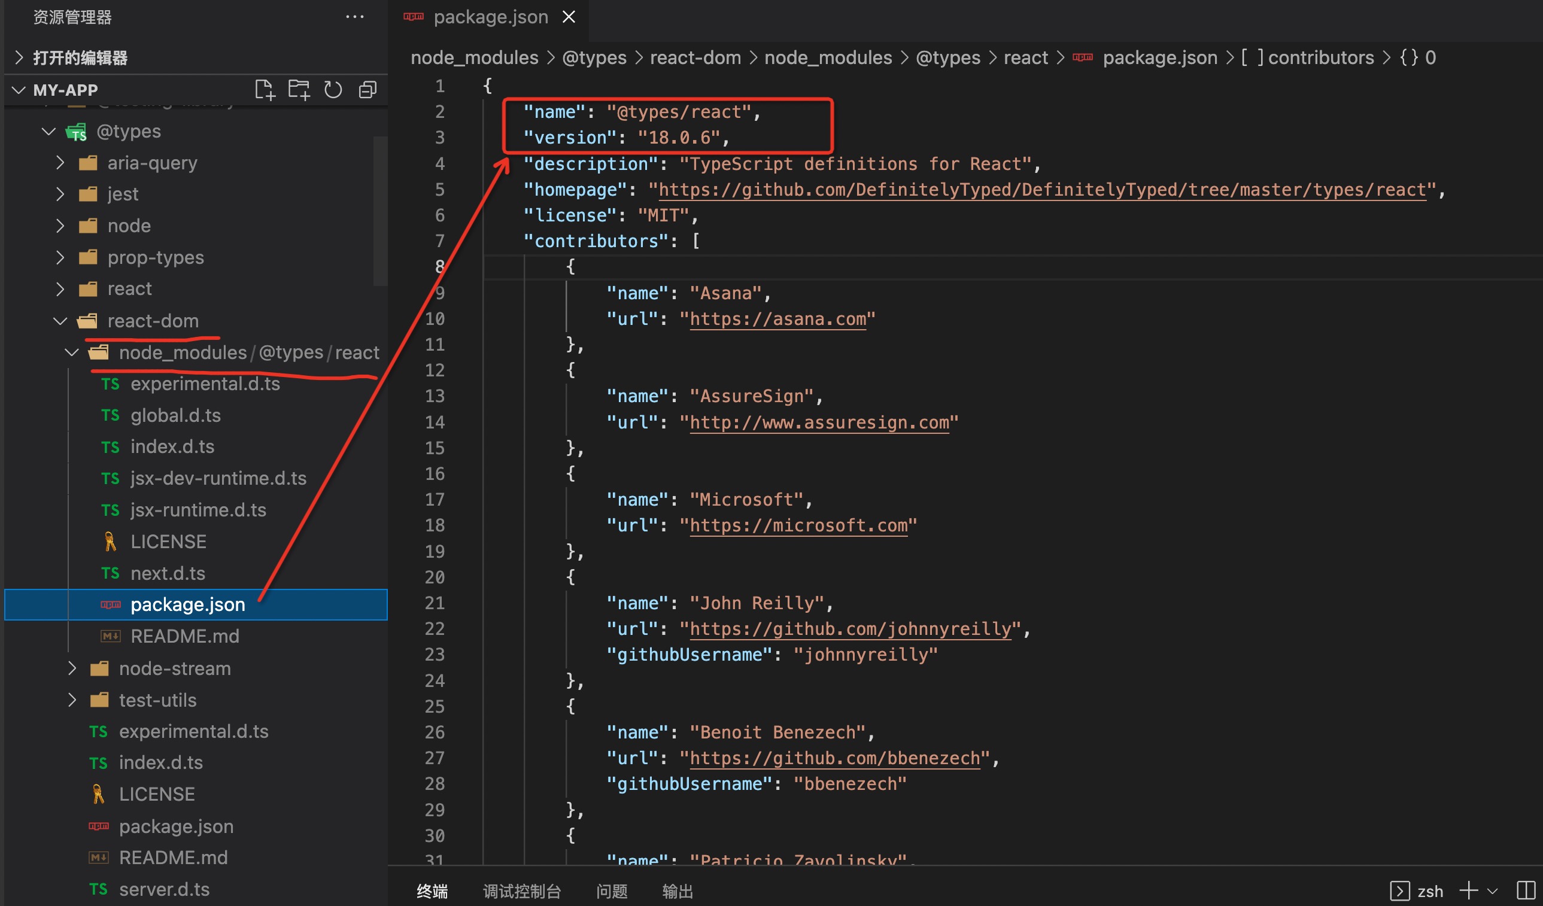Select the highlighted package.json in file tree
The height and width of the screenshot is (906, 1543).
(x=196, y=605)
